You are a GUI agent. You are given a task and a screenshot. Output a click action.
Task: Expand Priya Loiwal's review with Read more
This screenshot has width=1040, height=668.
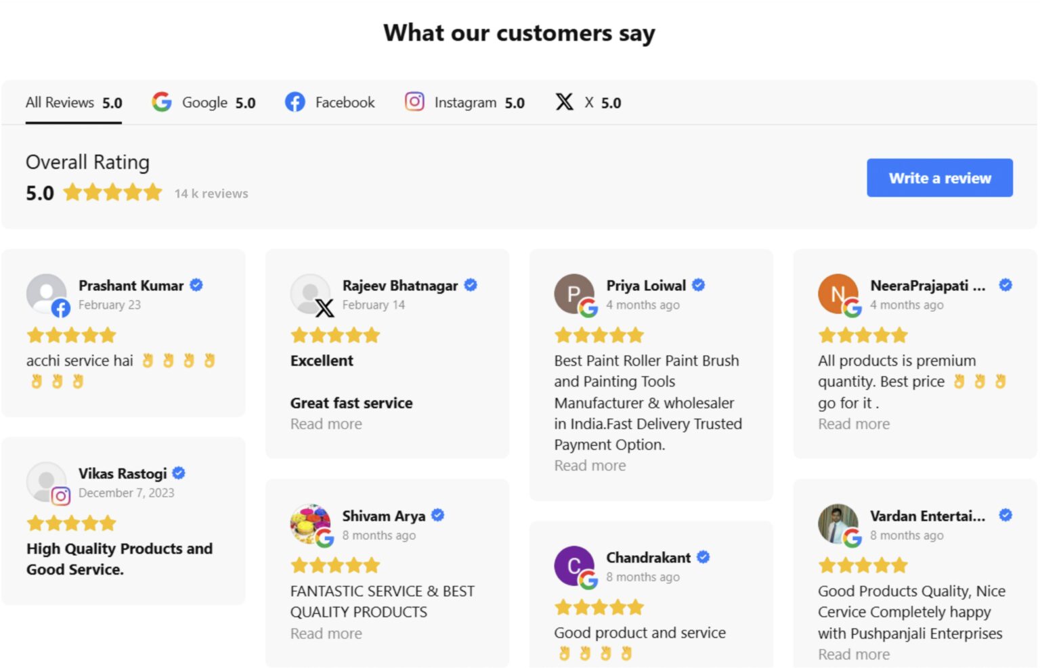[590, 466]
